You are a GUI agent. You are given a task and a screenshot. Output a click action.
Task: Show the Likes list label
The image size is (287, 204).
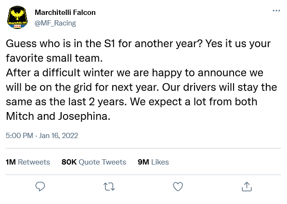[x=160, y=162]
